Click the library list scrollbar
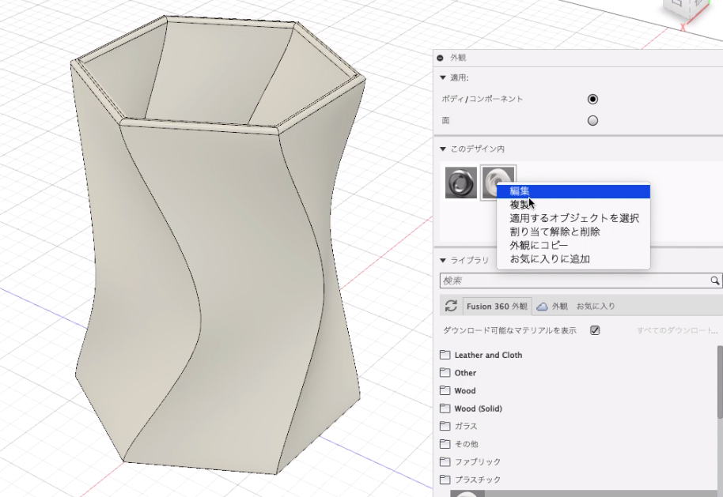The height and width of the screenshot is (497, 723). tap(720, 382)
